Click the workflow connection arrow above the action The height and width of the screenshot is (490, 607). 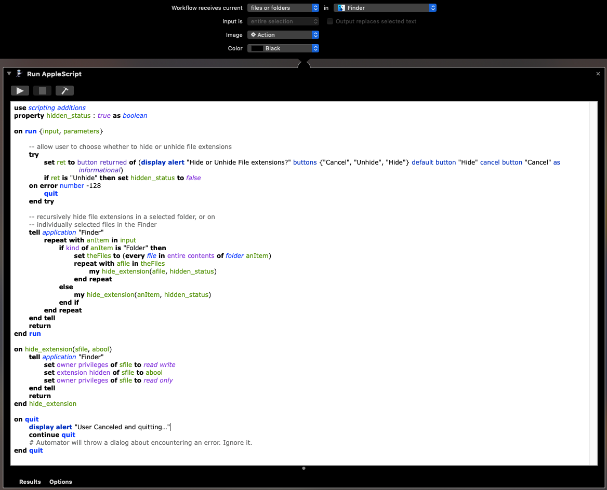[303, 63]
